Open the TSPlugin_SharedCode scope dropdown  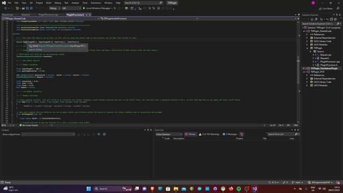click(50, 19)
